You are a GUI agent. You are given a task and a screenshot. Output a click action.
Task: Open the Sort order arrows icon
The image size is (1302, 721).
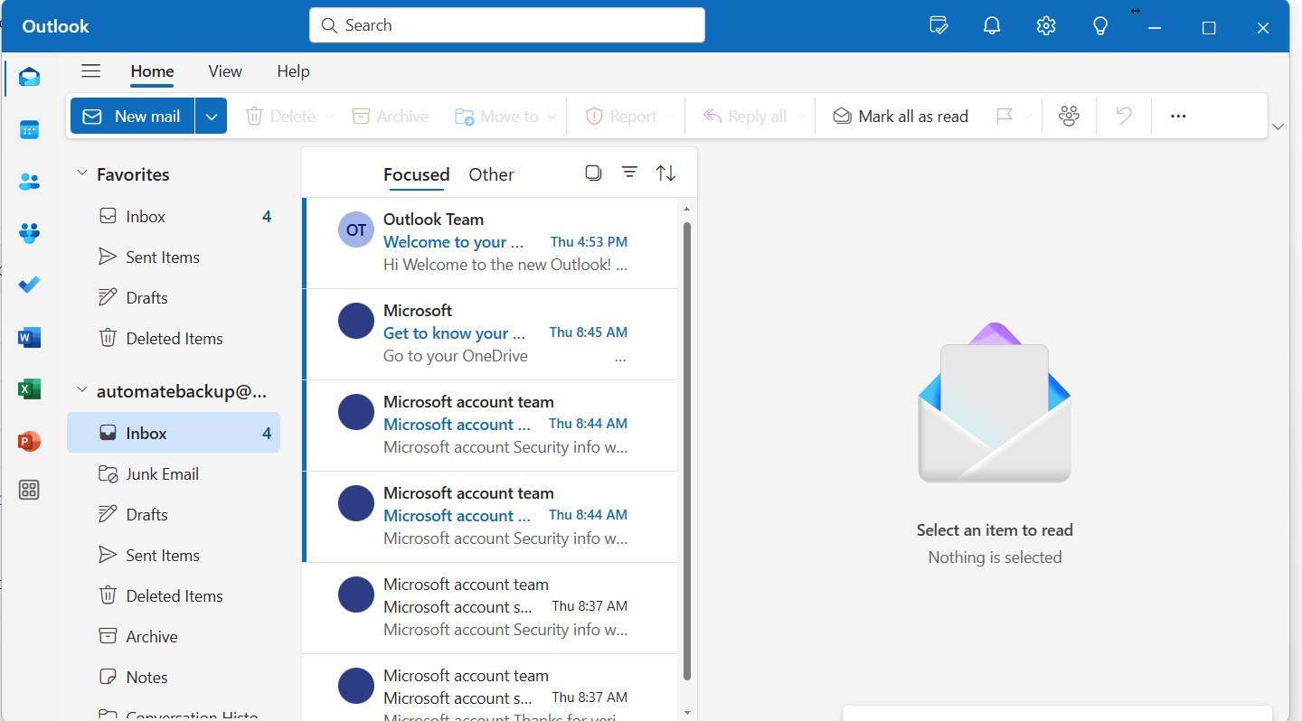[x=665, y=173]
